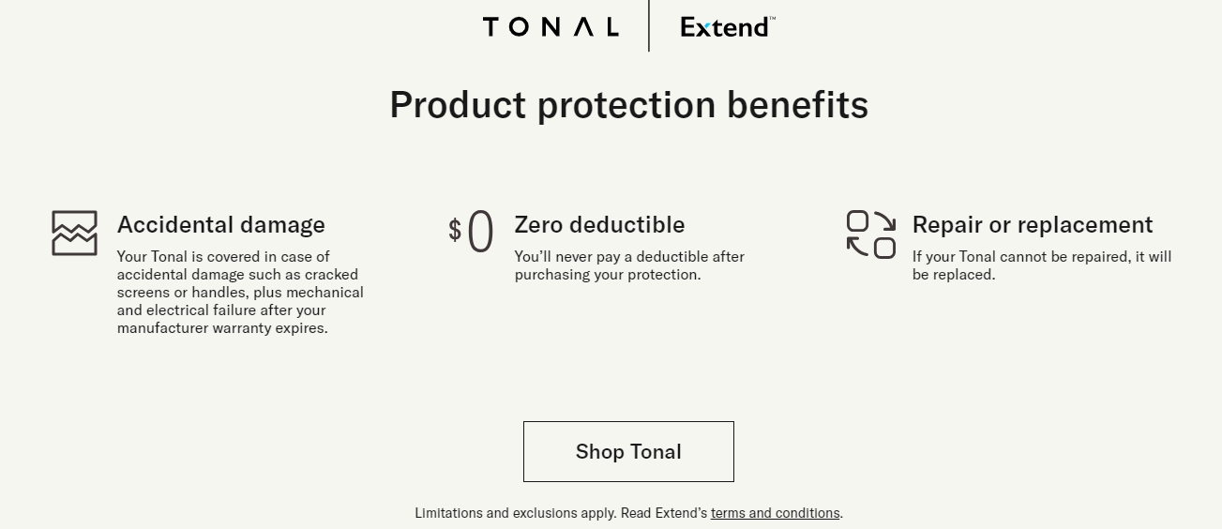Open Extend's terms and conditions link
1222x529 pixels.
click(x=776, y=513)
